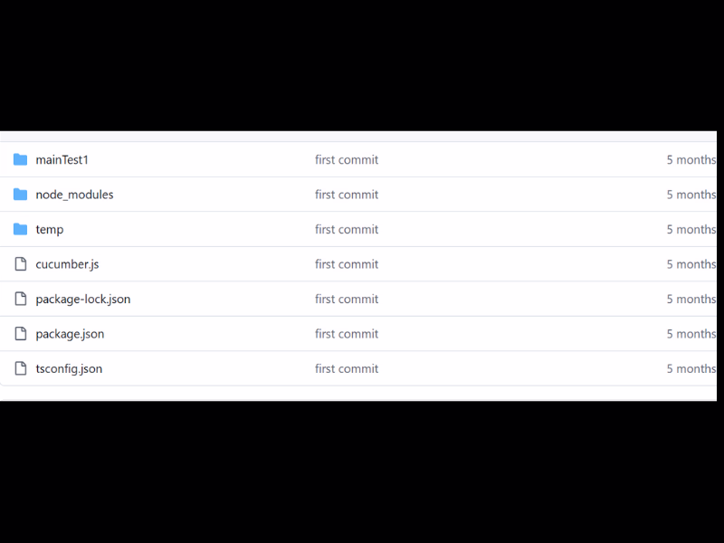Open first commit message for node_modules
The width and height of the screenshot is (724, 543).
click(x=347, y=195)
